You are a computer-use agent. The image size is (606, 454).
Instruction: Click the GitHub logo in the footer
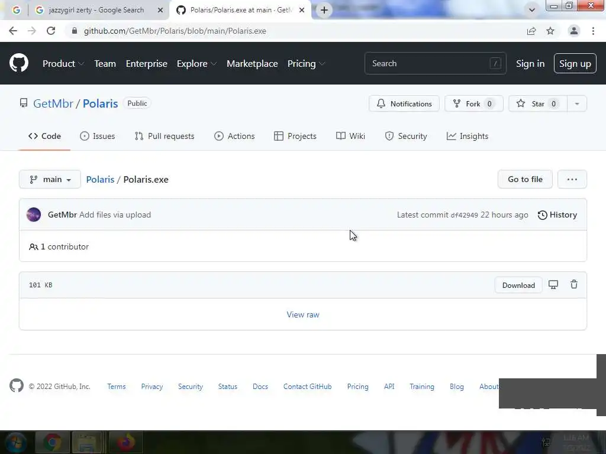coord(17,385)
